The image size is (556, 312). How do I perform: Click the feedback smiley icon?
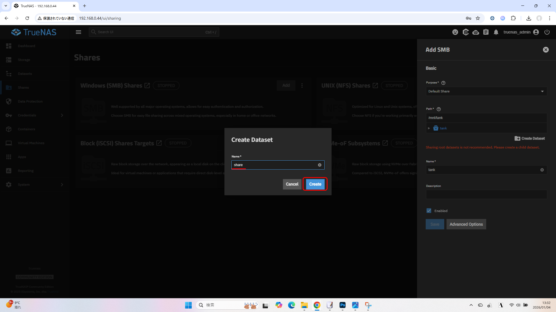[455, 32]
